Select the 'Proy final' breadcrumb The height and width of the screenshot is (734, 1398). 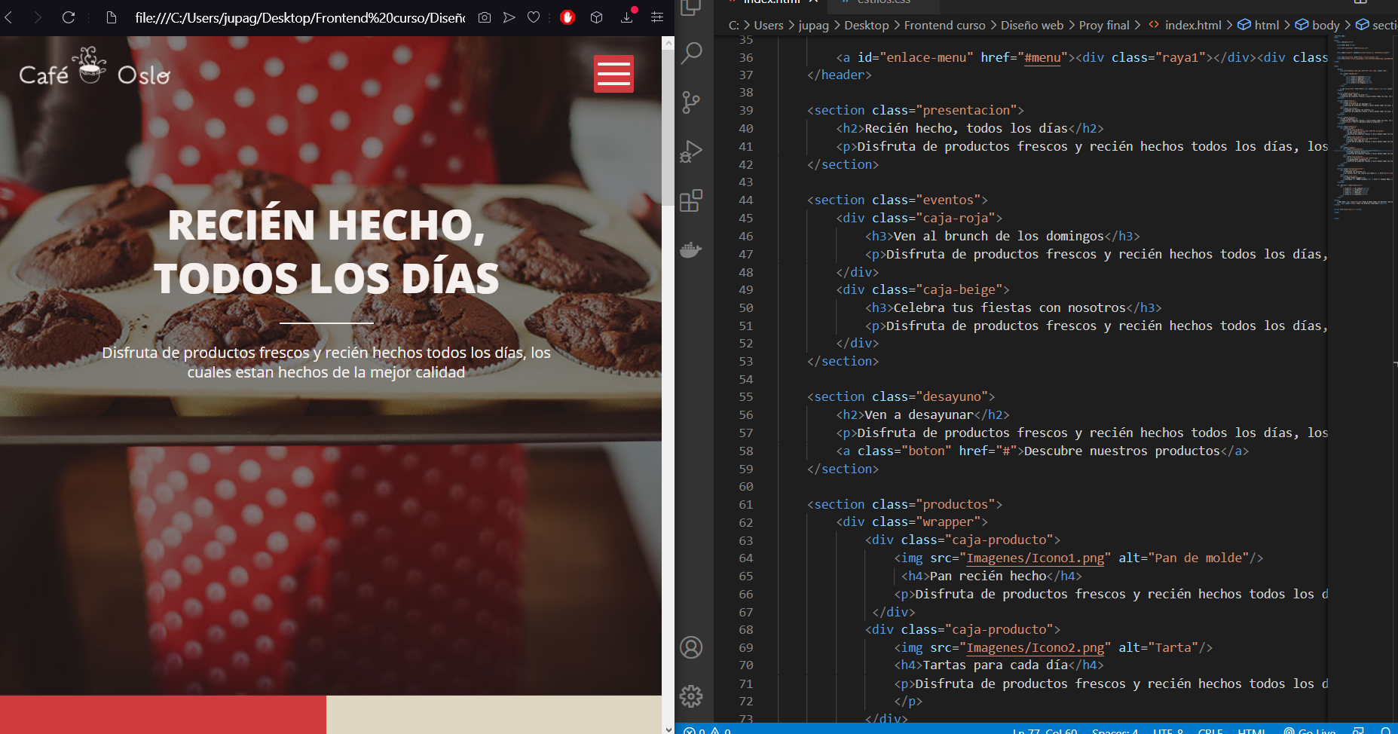click(1104, 25)
